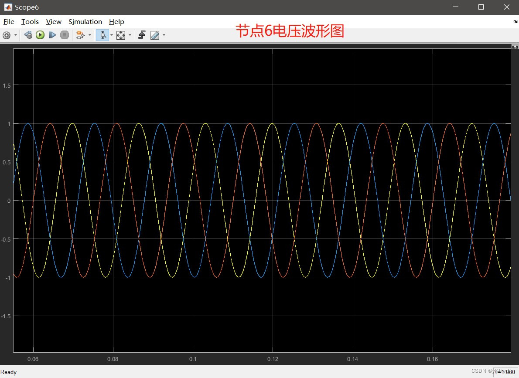
Task: Maximize the Scope6 window
Action: click(x=481, y=7)
